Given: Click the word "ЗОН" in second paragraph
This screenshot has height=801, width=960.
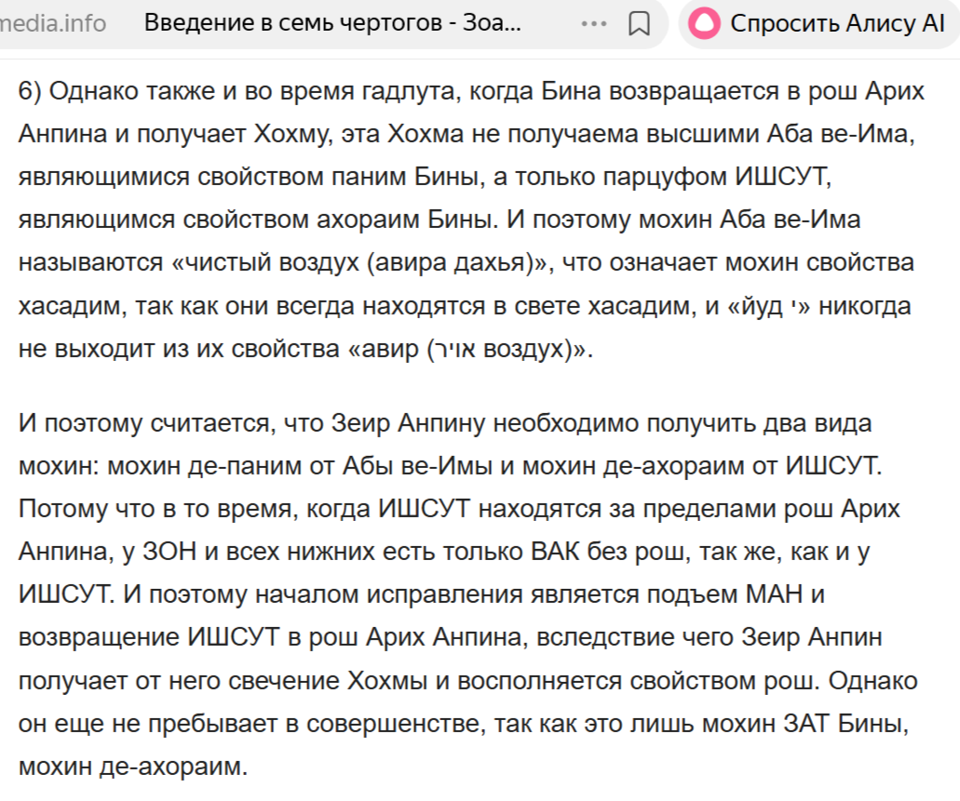Looking at the screenshot, I should (169, 552).
